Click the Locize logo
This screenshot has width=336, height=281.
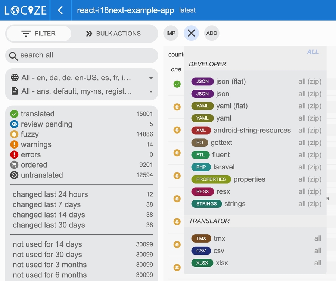[x=25, y=10]
